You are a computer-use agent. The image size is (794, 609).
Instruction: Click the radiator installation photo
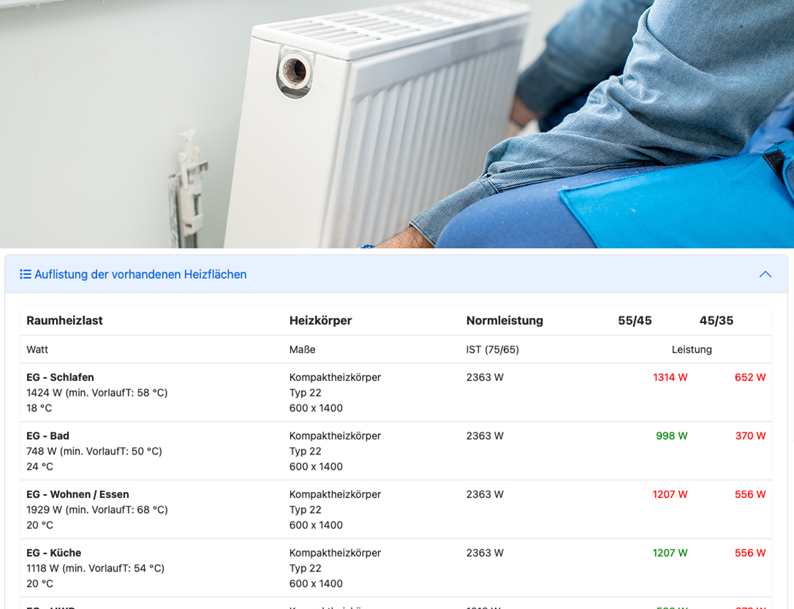point(397,124)
